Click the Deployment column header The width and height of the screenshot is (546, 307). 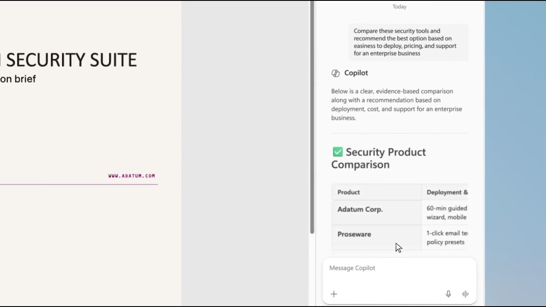tap(445, 192)
